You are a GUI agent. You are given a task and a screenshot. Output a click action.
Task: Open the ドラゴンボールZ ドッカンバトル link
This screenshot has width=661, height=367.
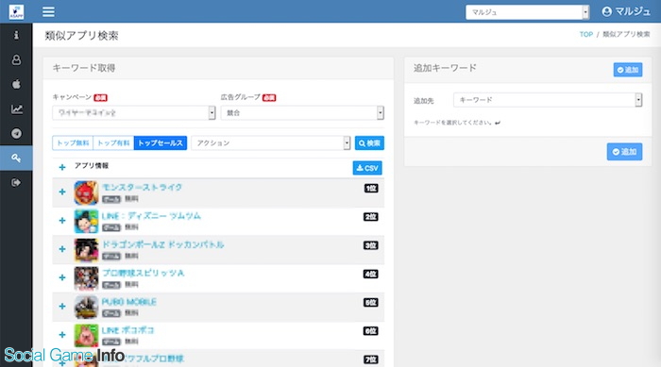[163, 244]
